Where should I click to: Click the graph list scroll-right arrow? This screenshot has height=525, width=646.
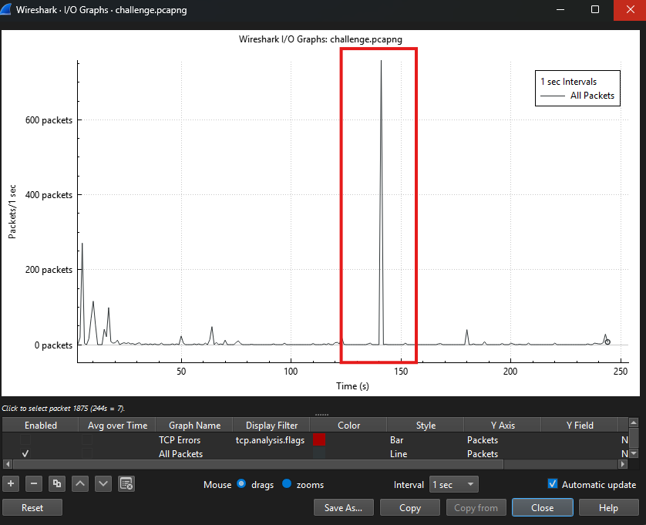tap(623, 464)
